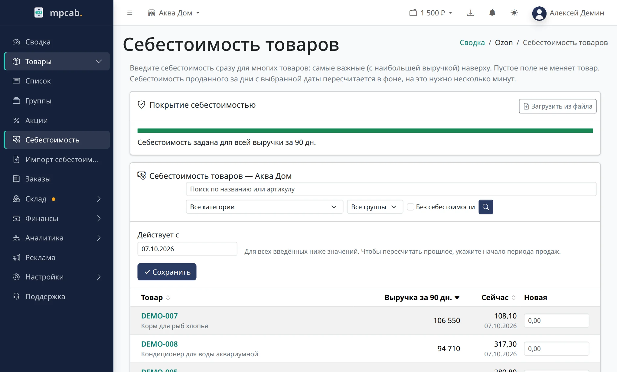Screen dimensions: 617x372
Task: Click the green cost coverage progress bar
Action: [365, 131]
